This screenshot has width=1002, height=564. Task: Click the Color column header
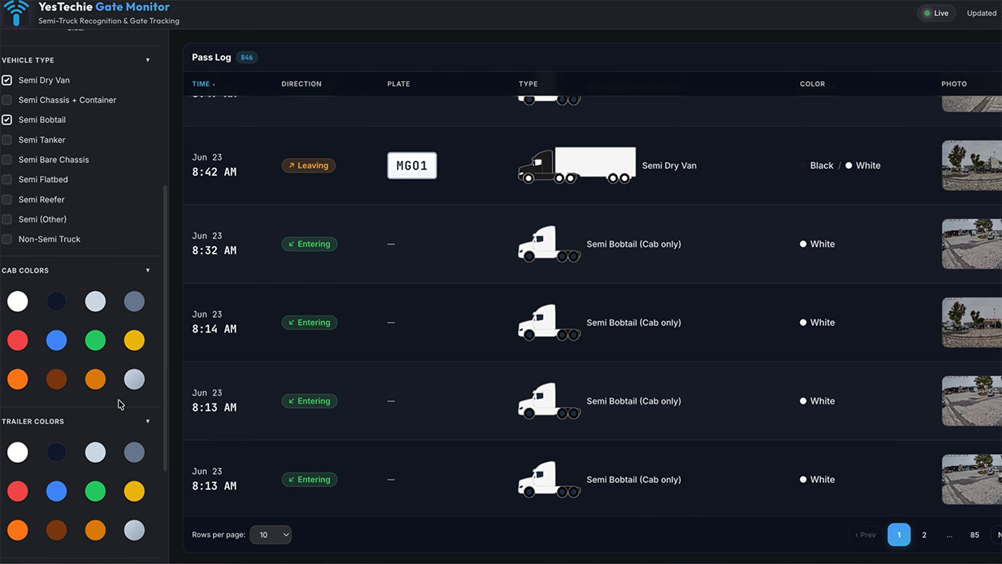[813, 84]
